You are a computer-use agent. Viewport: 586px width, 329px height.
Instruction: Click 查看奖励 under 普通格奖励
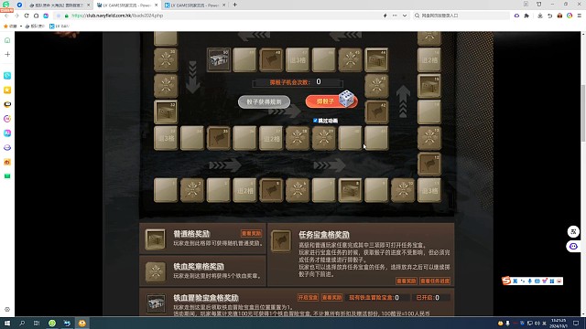tap(252, 234)
